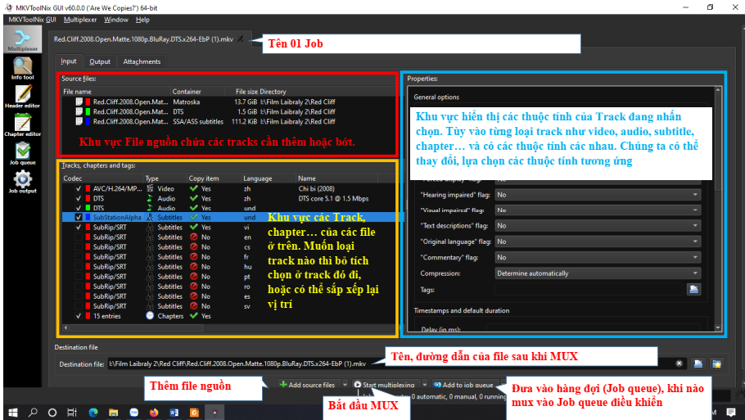Open the "Original language" flag dropdown
Screen dimensions: 745x420
(x=598, y=242)
